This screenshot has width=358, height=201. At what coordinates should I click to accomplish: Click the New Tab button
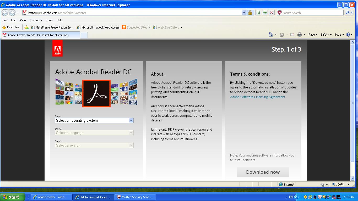click(84, 35)
